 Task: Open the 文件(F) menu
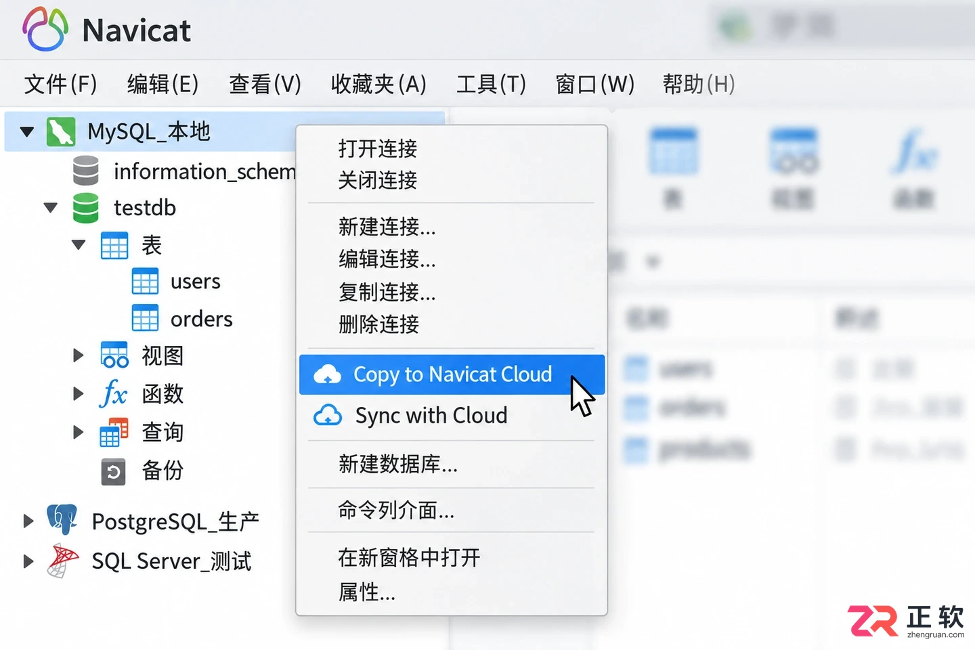tap(61, 84)
